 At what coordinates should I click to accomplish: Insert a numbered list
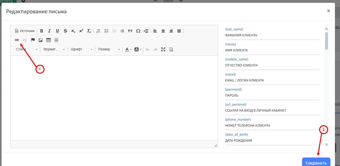pos(98,31)
